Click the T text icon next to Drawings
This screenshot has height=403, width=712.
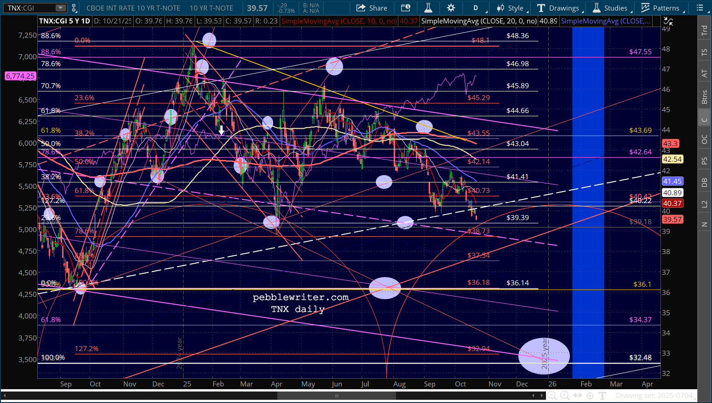tap(541, 8)
